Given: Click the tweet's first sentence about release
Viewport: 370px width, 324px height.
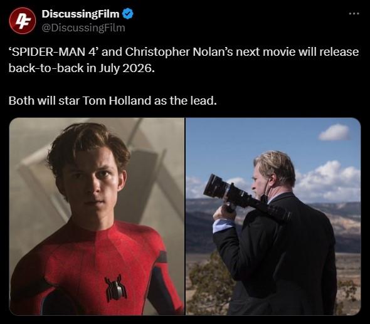Looking at the screenshot, I should coord(184,60).
